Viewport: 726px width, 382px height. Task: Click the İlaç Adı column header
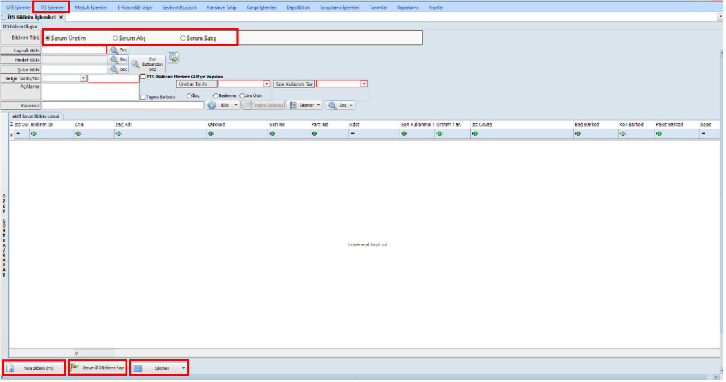(x=124, y=125)
